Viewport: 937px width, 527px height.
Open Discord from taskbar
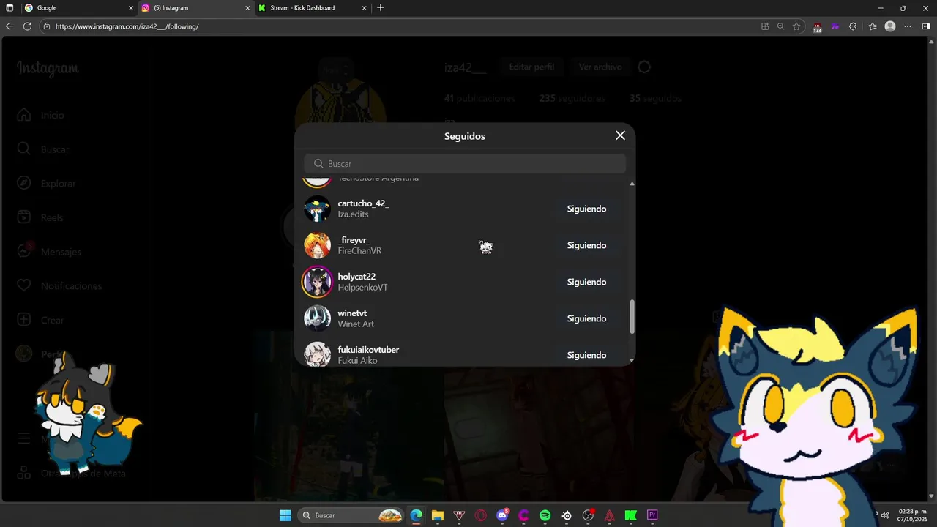click(502, 515)
